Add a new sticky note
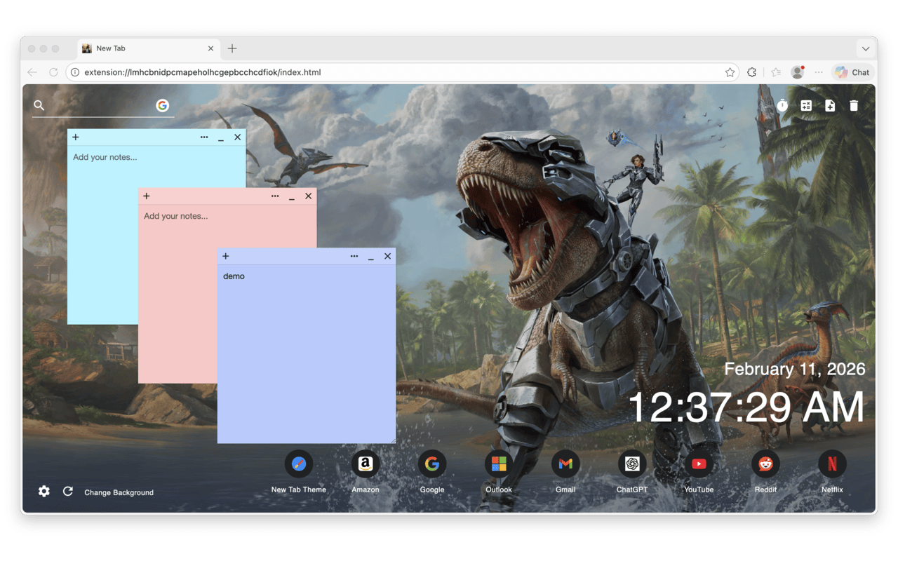 click(x=830, y=105)
